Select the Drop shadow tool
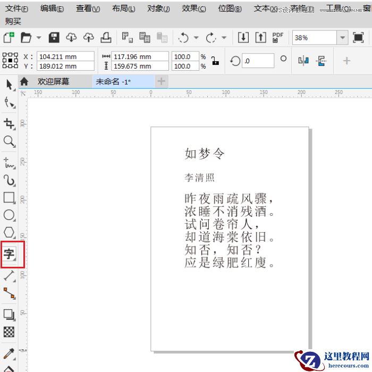 coord(10,315)
